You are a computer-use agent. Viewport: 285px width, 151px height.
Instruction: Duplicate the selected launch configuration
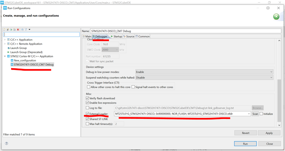tap(14, 30)
